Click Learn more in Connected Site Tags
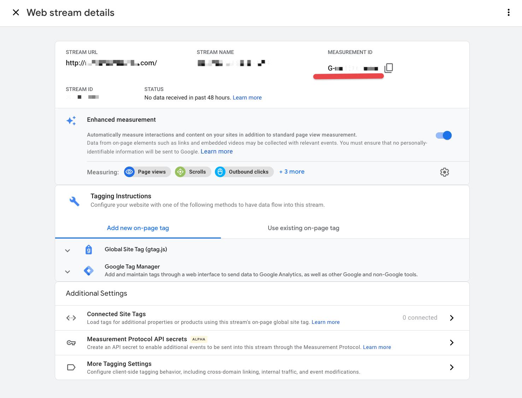 point(325,322)
